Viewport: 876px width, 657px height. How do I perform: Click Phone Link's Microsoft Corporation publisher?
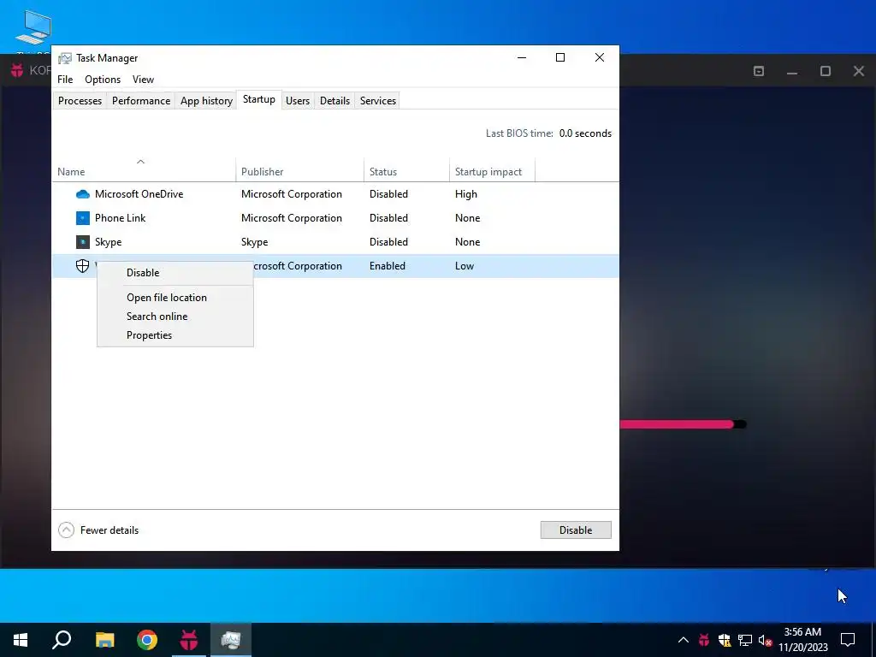[x=292, y=218]
